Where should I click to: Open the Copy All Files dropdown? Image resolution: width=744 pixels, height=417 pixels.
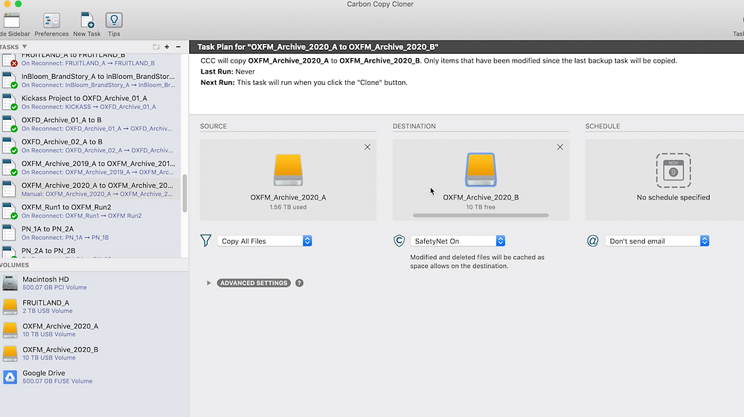(264, 241)
